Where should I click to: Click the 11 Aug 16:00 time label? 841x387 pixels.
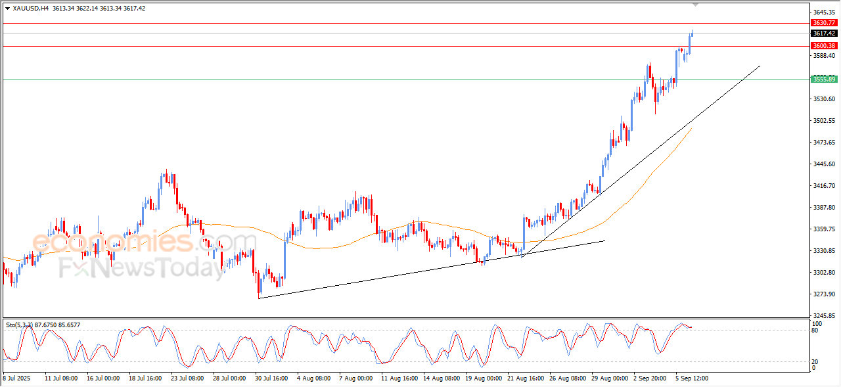tap(398, 379)
